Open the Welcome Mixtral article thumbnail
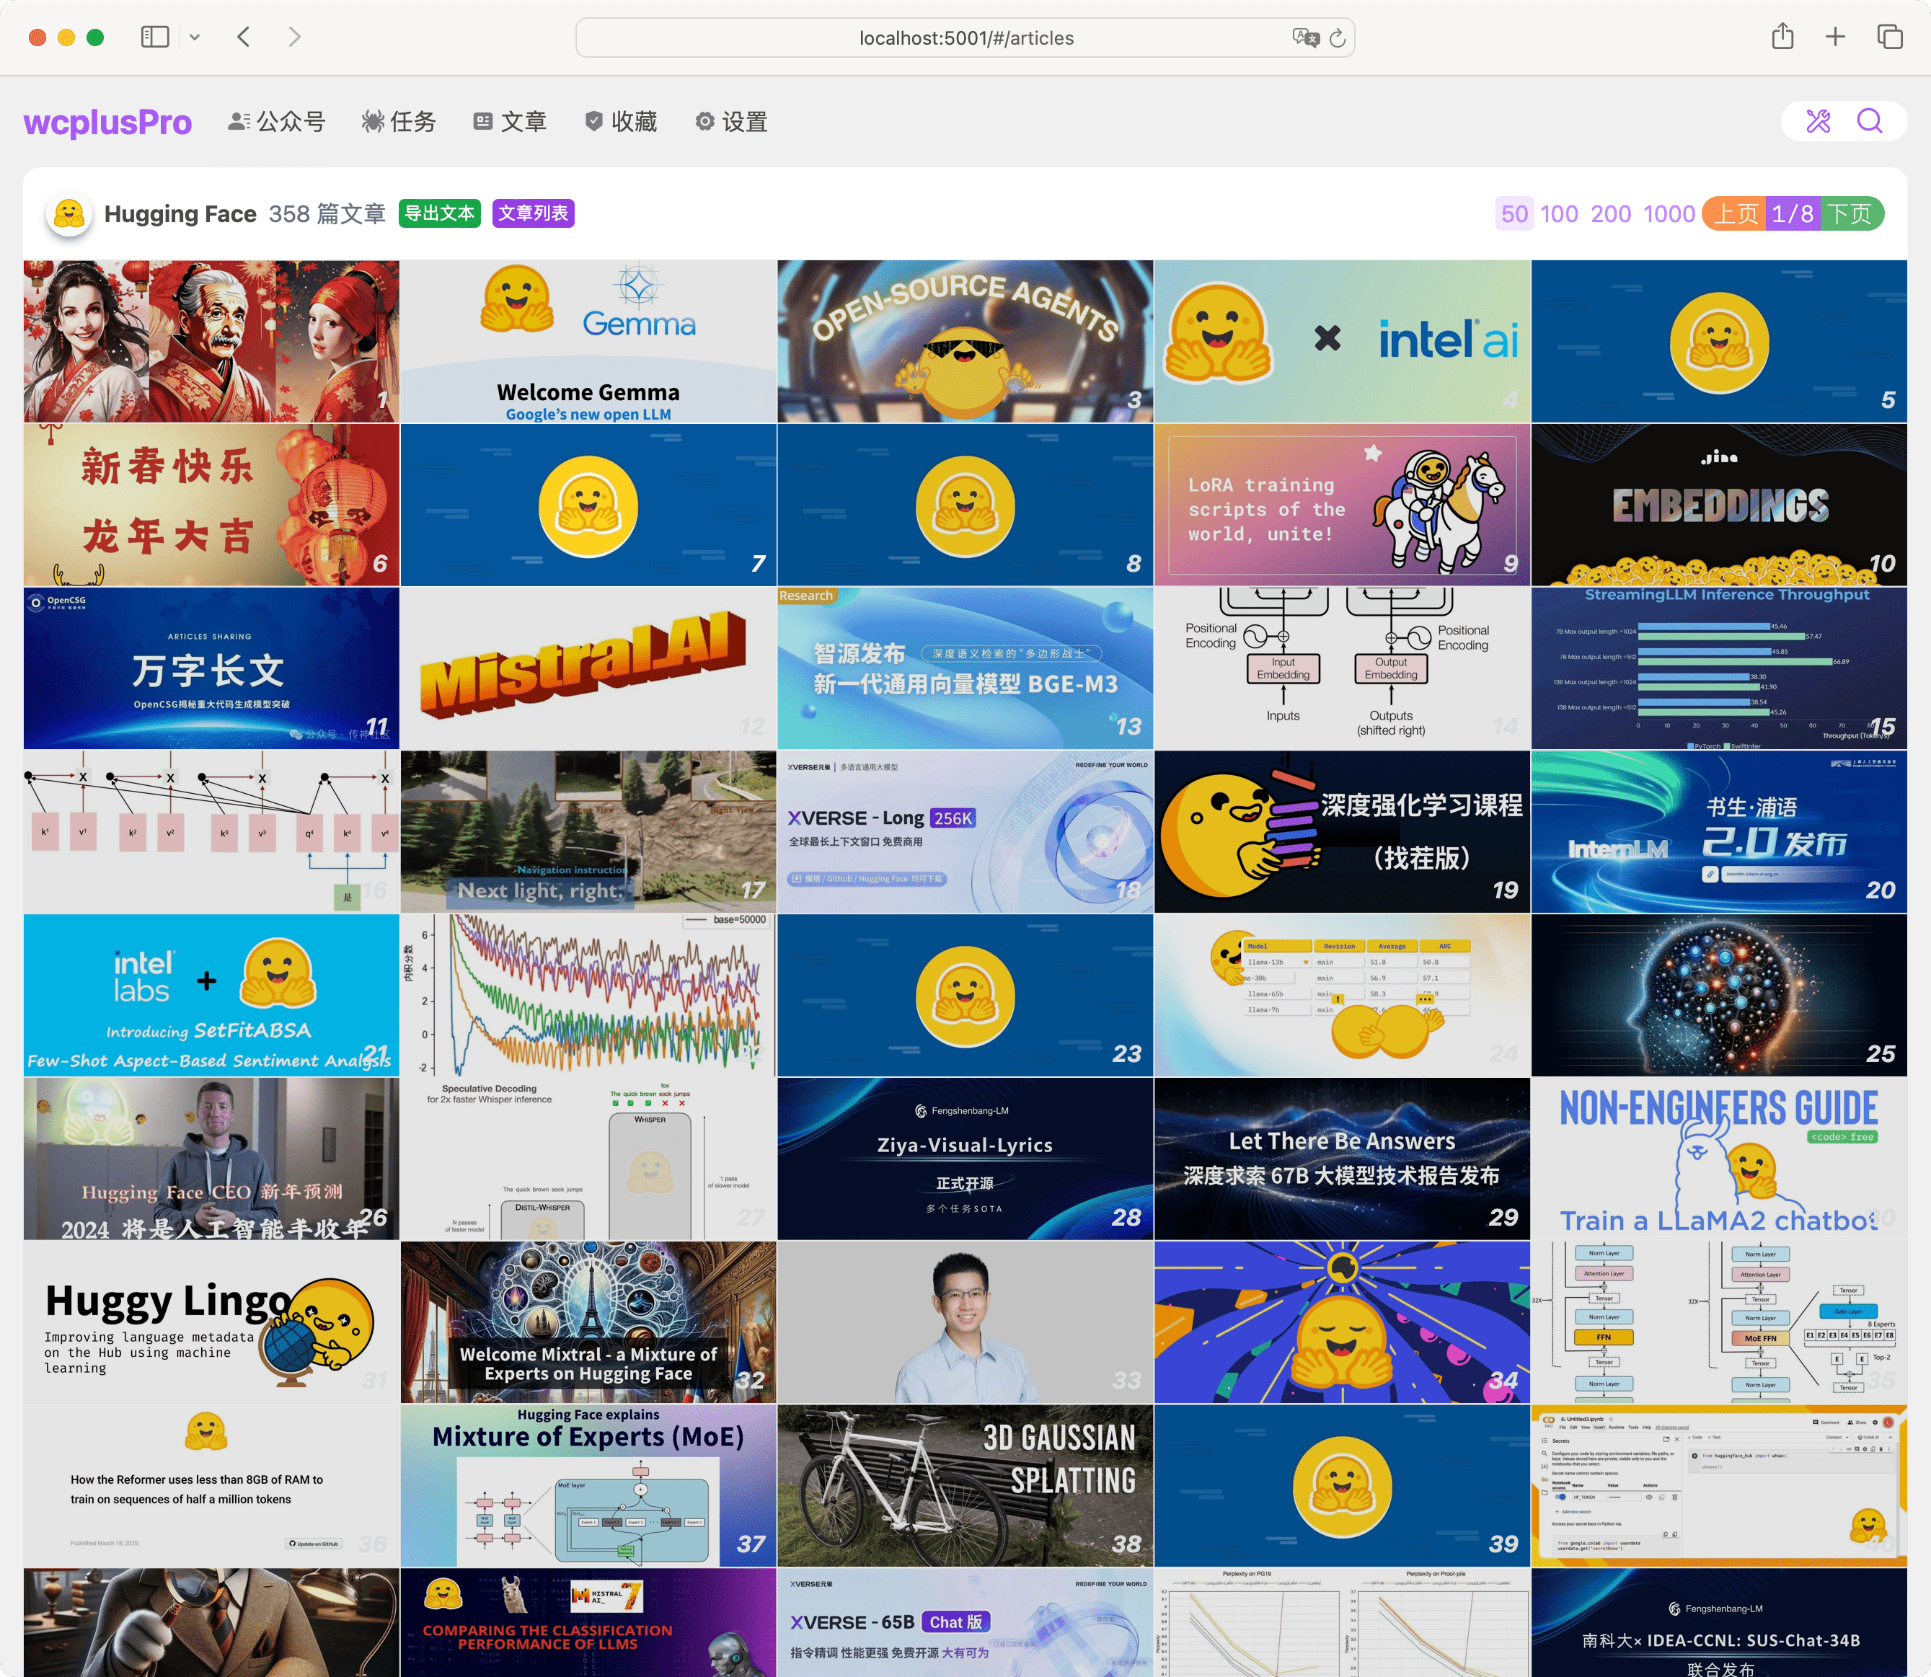 pos(588,1322)
